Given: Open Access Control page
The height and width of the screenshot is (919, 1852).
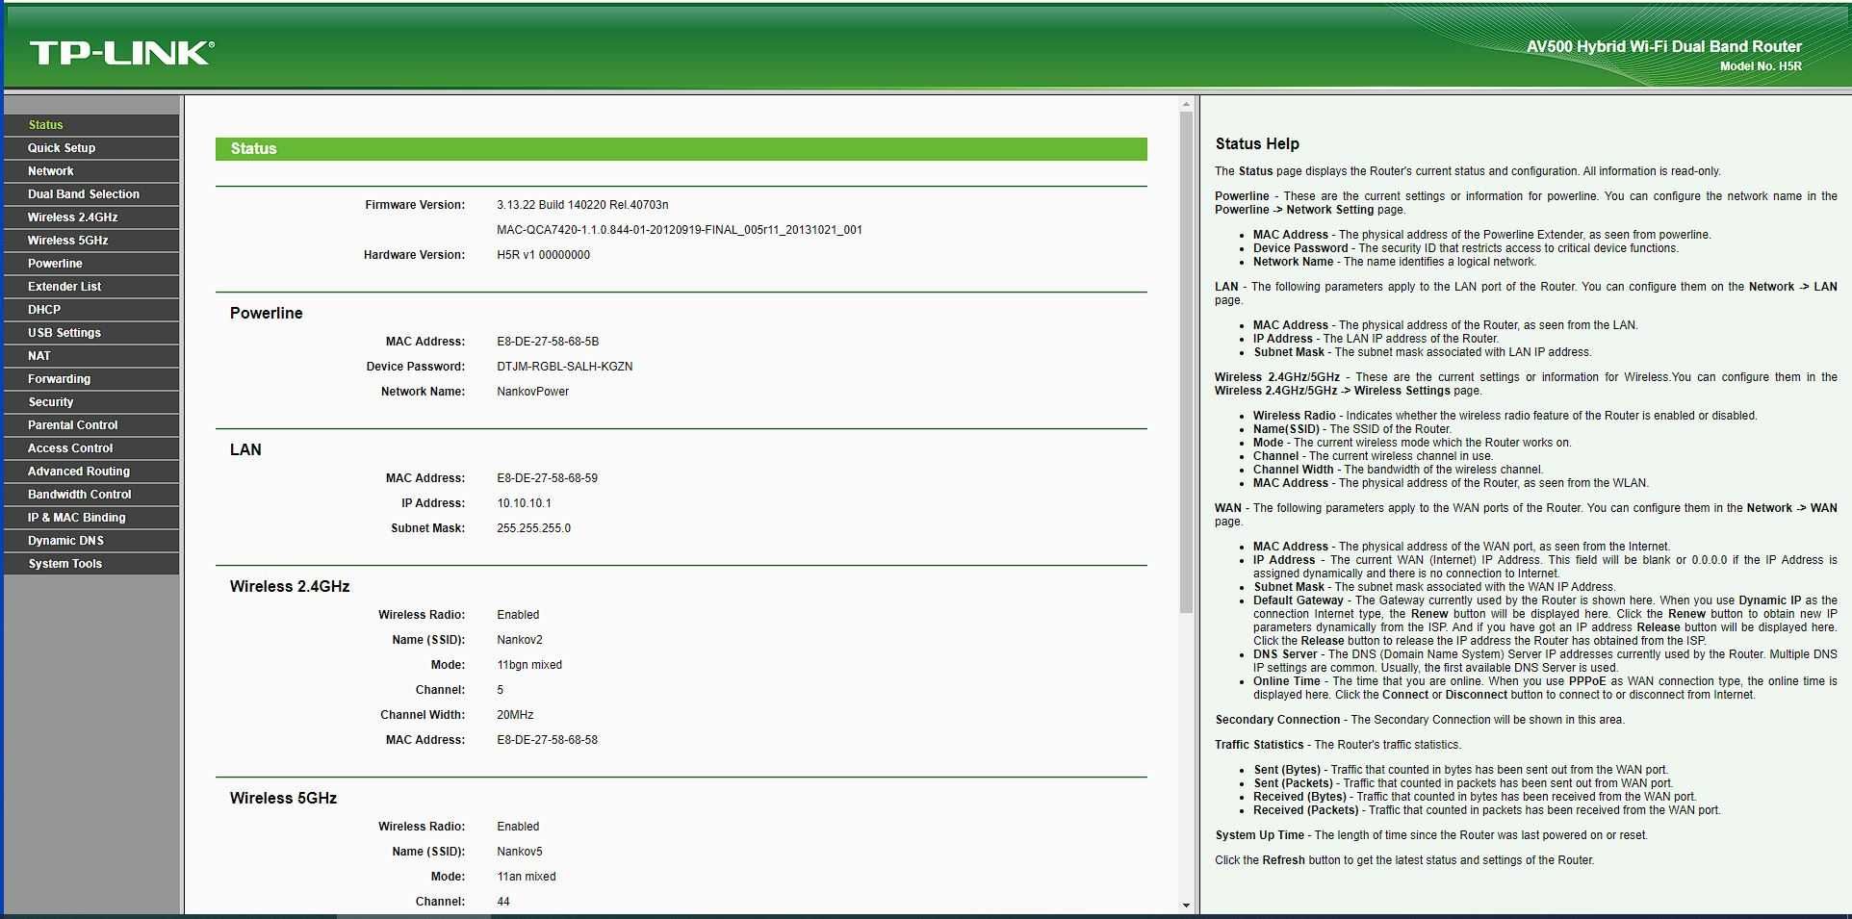Looking at the screenshot, I should click(91, 448).
